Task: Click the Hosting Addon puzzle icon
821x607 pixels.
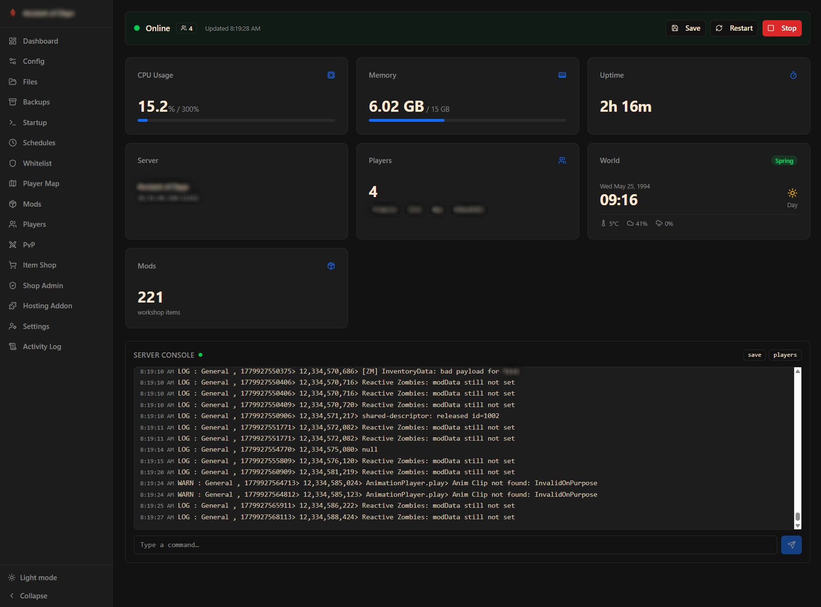Action: coord(13,306)
